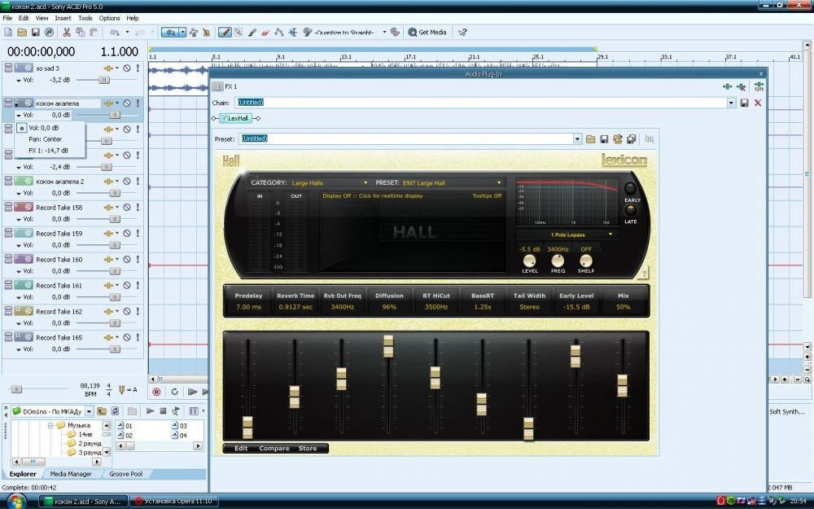Switch to the Groove Pool tab
Image resolution: width=814 pixels, height=509 pixels.
pyautogui.click(x=125, y=474)
